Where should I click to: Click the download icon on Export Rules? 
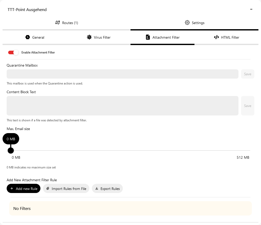click(x=97, y=189)
